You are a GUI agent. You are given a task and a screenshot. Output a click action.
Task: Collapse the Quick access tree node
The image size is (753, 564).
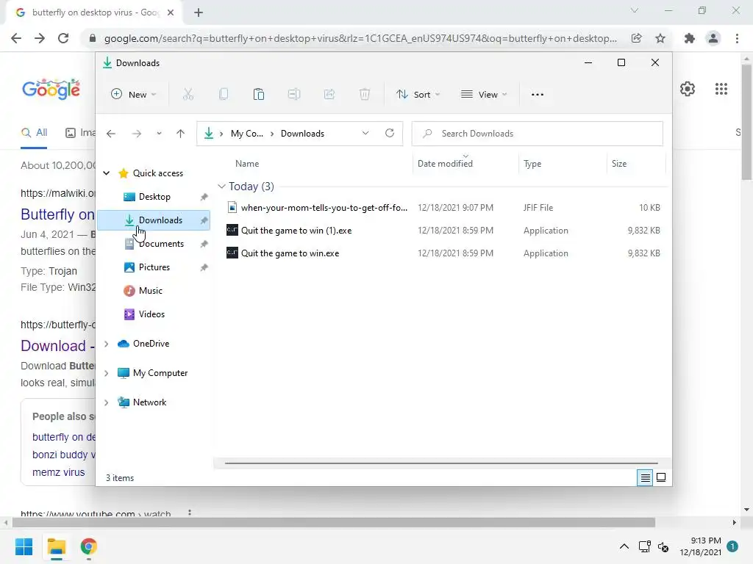coord(107,173)
